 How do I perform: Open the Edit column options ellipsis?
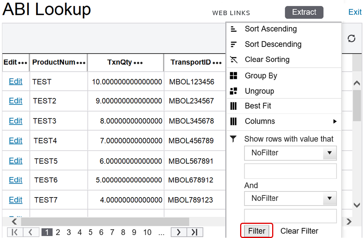pos(23,63)
